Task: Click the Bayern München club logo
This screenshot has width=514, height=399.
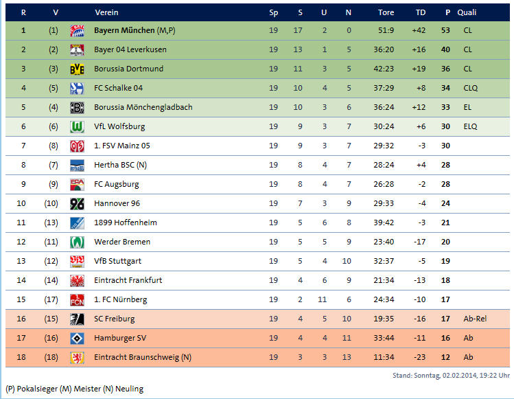Action: [x=77, y=30]
